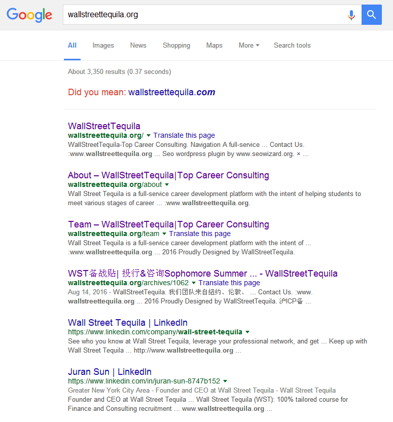Click the microphone voice search icon
393x422 pixels.
click(x=351, y=15)
